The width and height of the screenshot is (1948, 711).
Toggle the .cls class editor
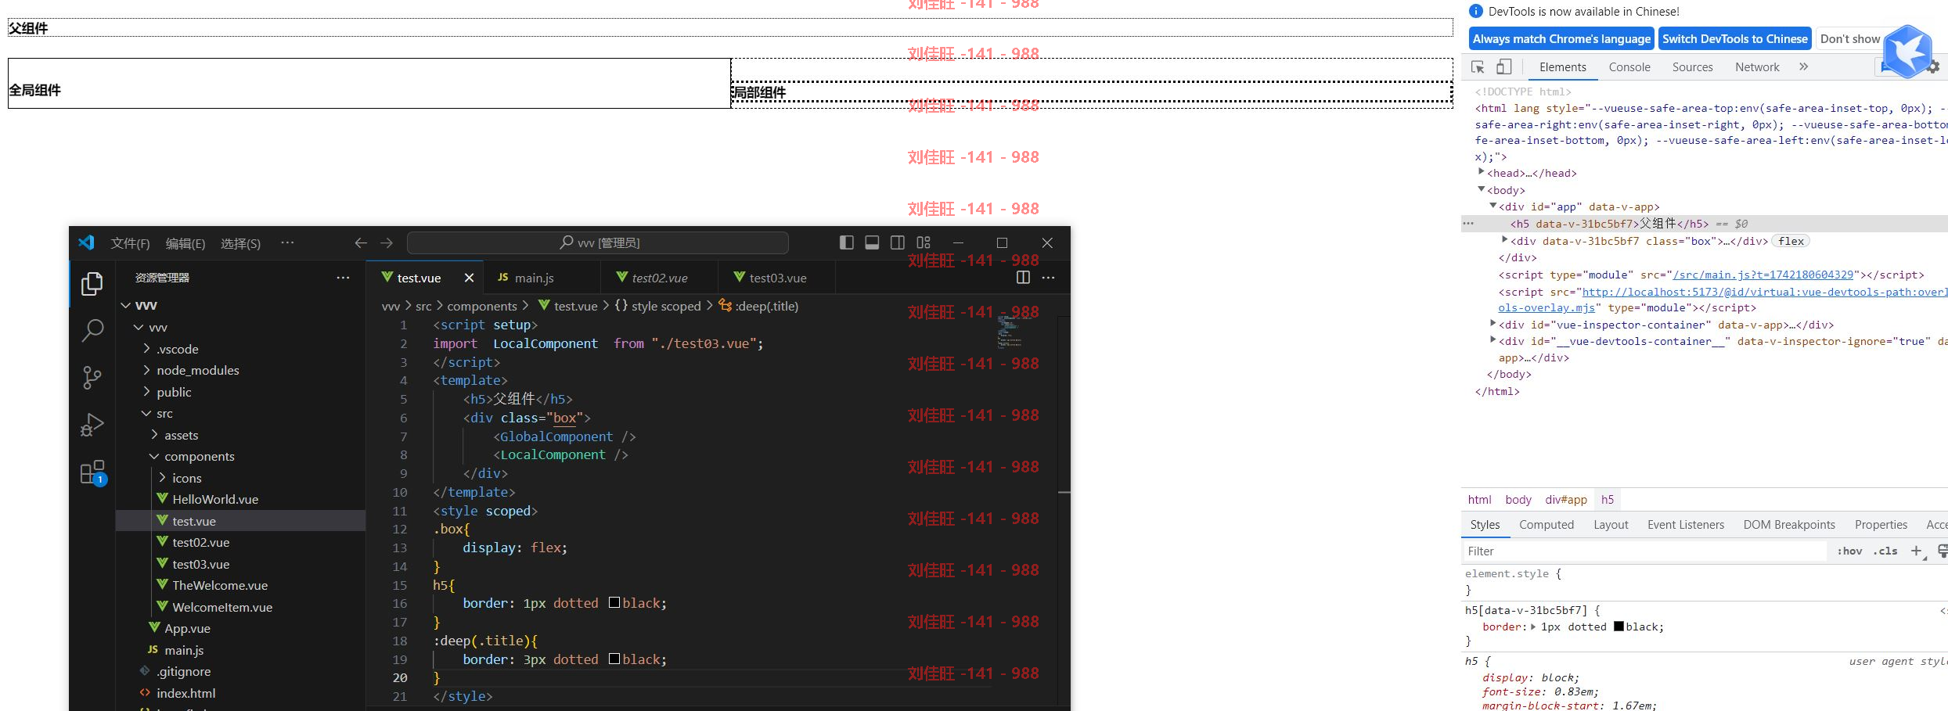coord(1885,551)
